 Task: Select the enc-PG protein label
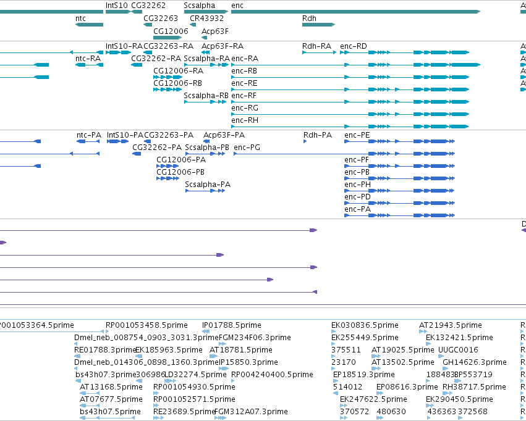(x=247, y=148)
